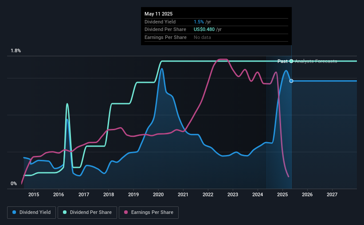This screenshot has width=364, height=225.
Task: Click the Analysts Forecasts label
Action: tap(316, 61)
